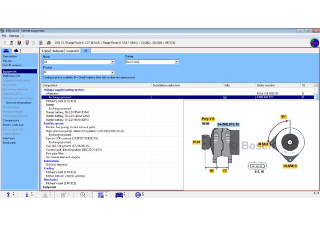
Task: Open the car tab icon in left panel
Action: click(x=6, y=51)
